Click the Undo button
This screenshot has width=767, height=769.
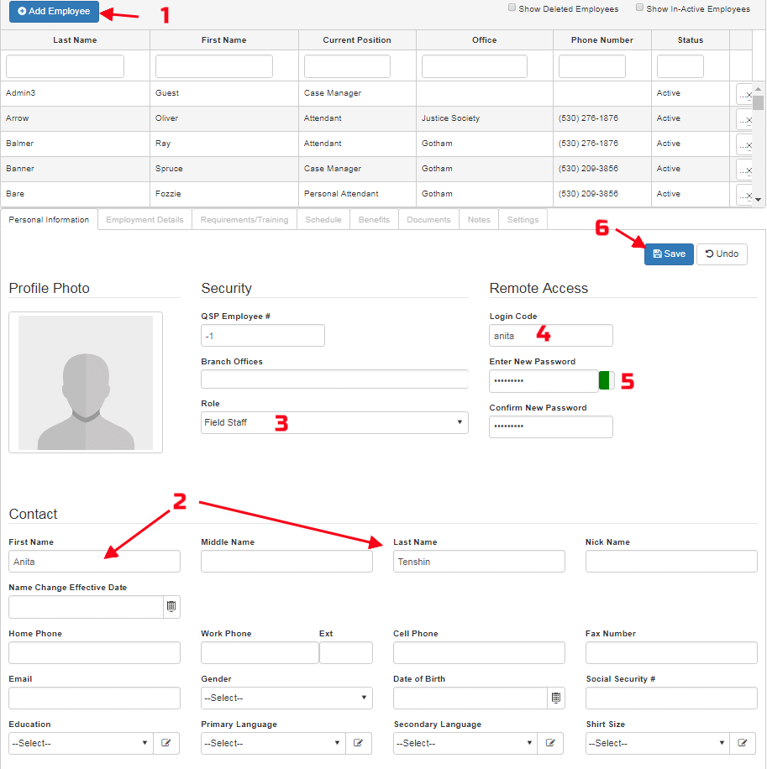pos(721,254)
